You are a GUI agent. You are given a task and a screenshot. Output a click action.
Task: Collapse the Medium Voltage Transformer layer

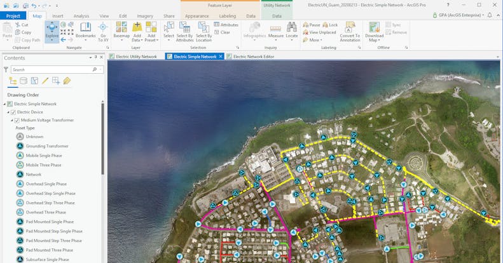pyautogui.click(x=12, y=120)
